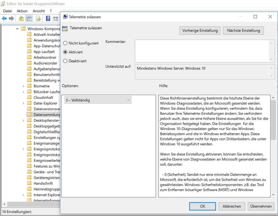
Task: Toggle the Show/Hide Console Tree toolbar icon
Action: 29,19
